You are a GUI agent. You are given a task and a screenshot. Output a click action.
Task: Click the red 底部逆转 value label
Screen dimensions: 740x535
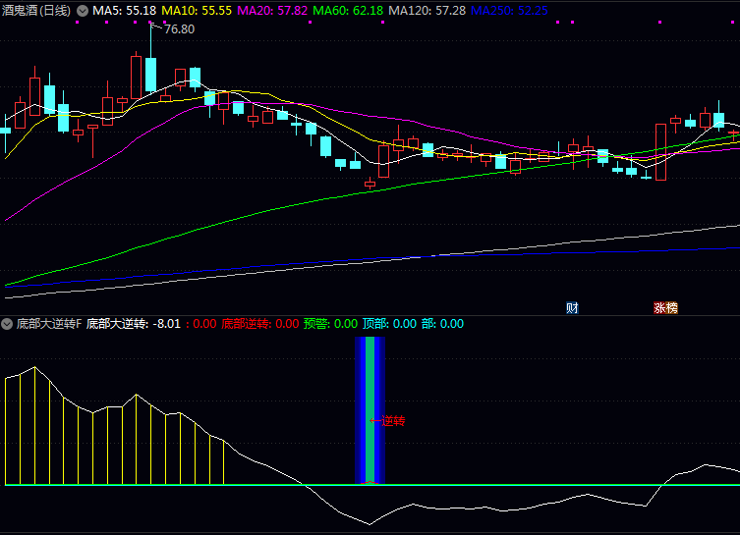pos(259,323)
